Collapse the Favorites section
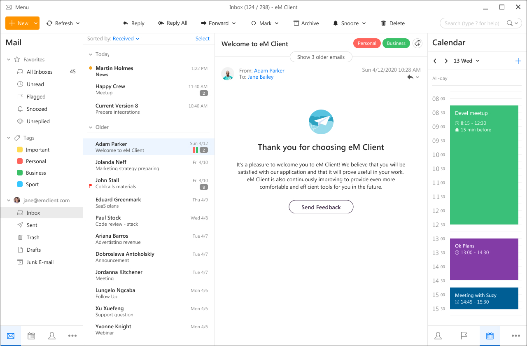The image size is (527, 346). point(9,59)
